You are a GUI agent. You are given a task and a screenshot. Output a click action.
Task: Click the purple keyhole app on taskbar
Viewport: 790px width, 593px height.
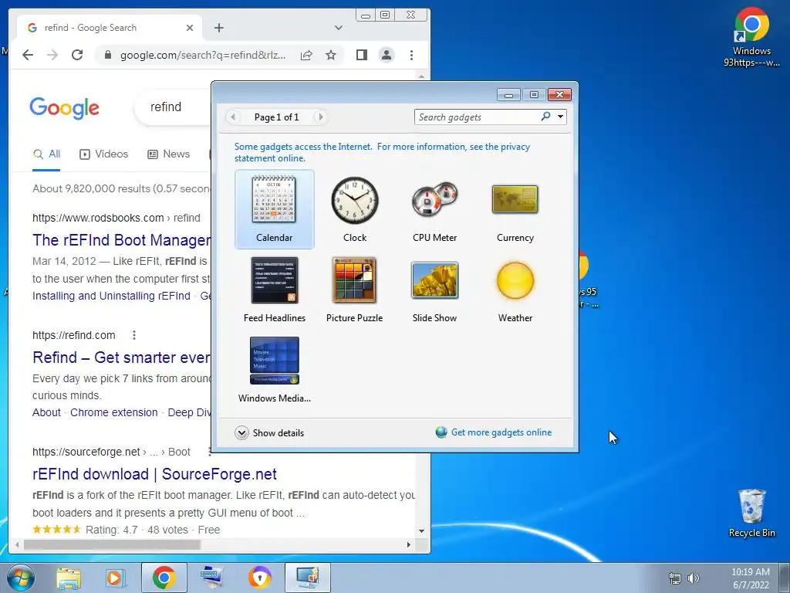click(260, 578)
